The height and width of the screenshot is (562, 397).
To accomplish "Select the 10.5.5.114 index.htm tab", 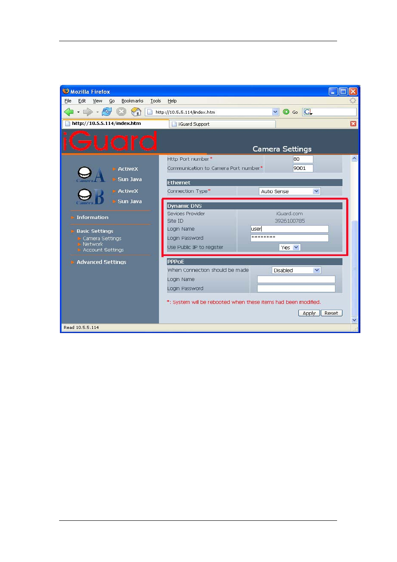I will point(115,124).
